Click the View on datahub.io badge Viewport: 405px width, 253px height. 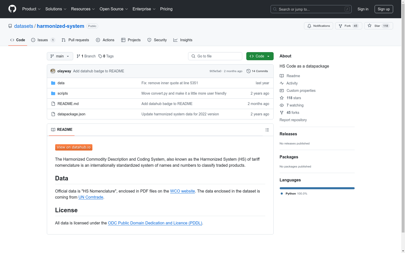74,147
